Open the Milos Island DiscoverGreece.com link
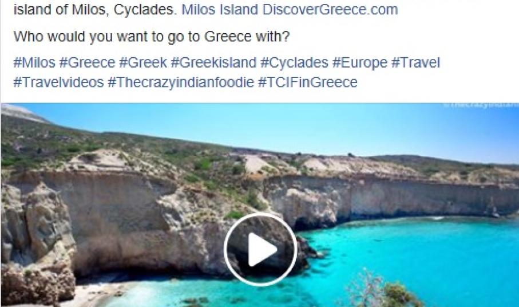 point(290,10)
